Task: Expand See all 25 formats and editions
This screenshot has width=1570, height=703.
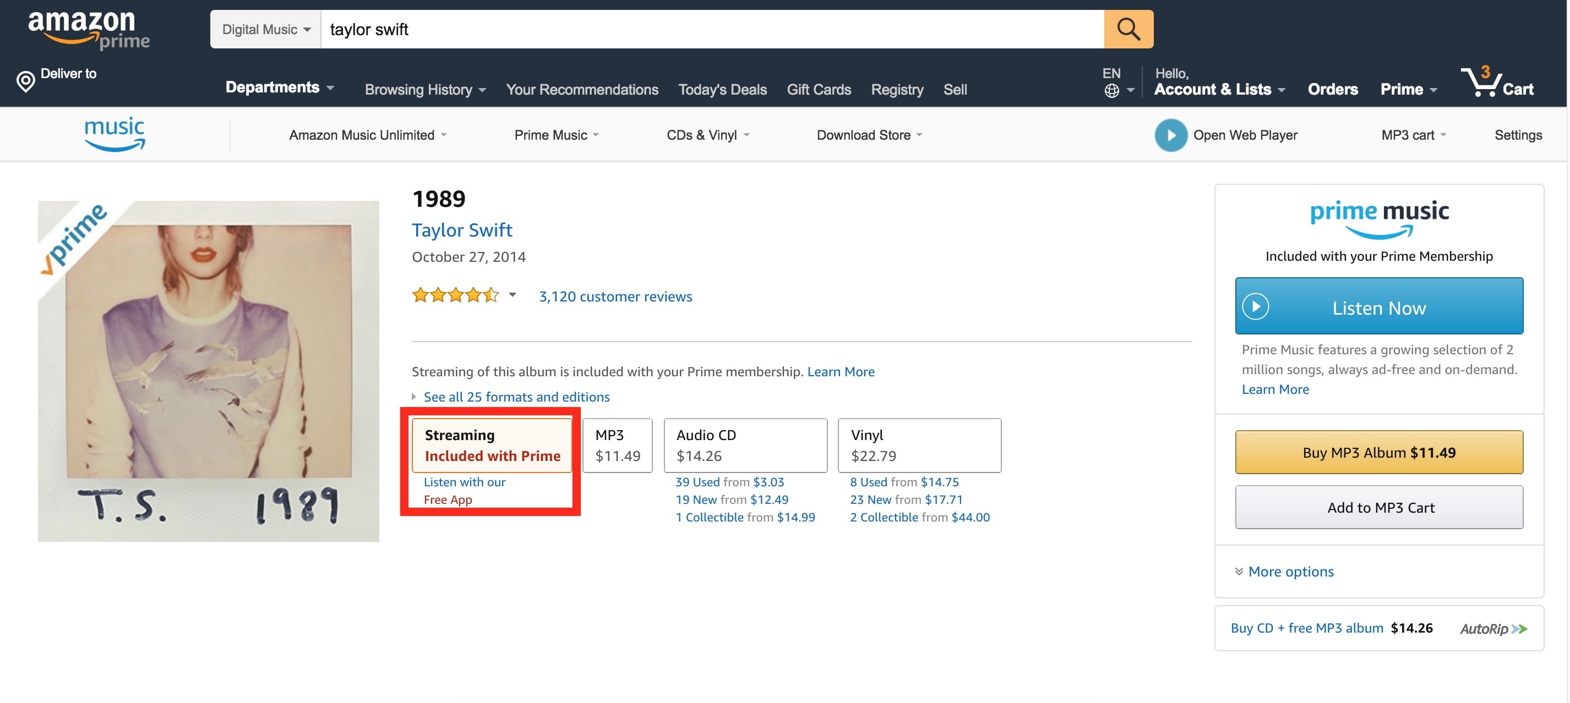Action: pyautogui.click(x=516, y=397)
